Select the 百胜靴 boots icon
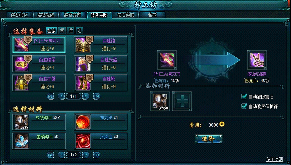Viewport: 291px width, 165px height. [x=83, y=83]
